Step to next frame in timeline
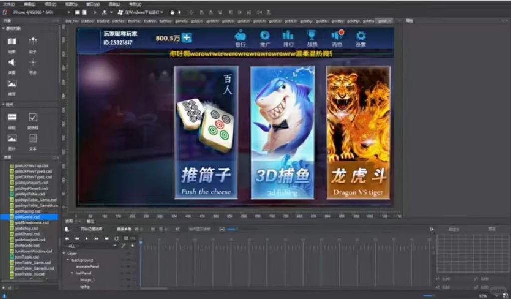 click(x=96, y=239)
